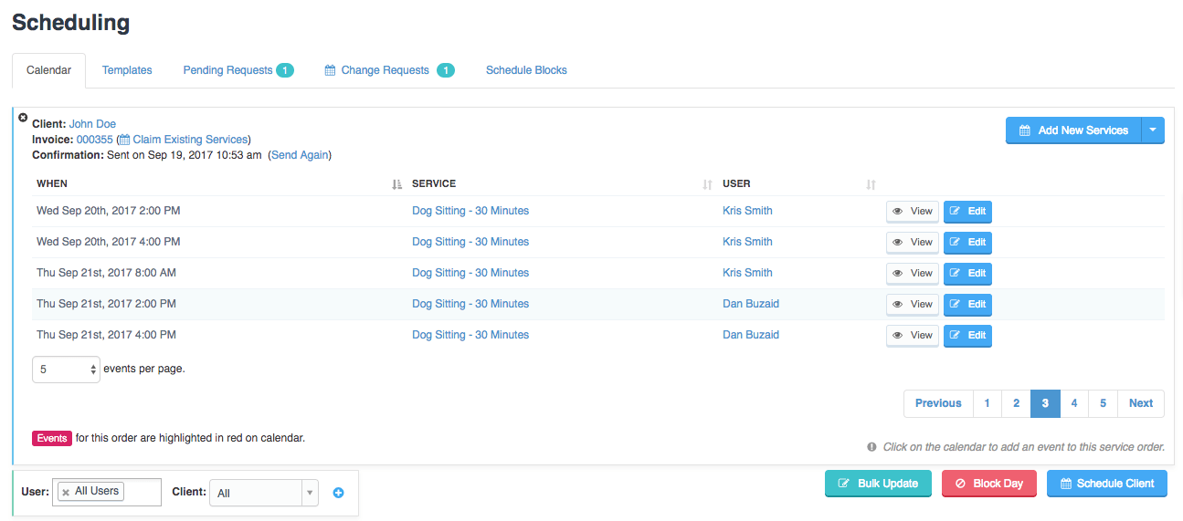
Task: Click the USER column sort arrows
Action: [871, 184]
